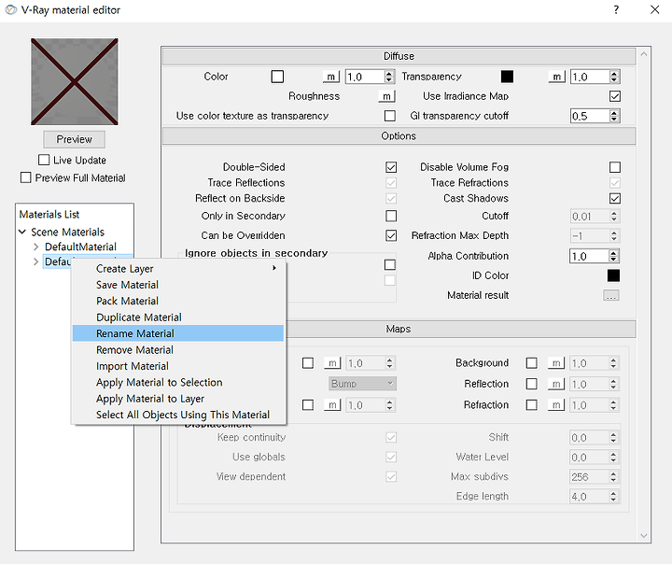The image size is (672, 564).
Task: Choose Save Material from context menu
Action: [x=178, y=285]
